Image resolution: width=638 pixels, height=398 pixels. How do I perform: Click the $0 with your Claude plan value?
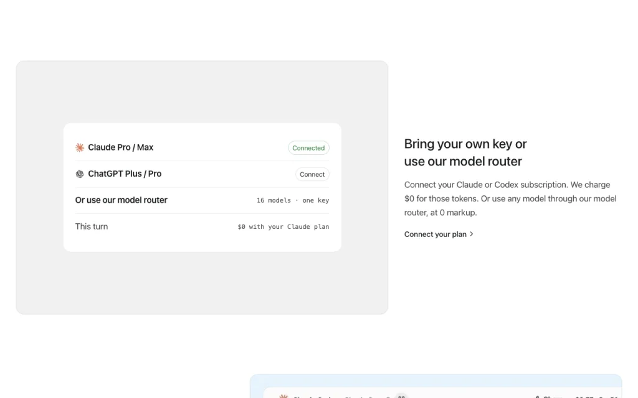pos(283,226)
